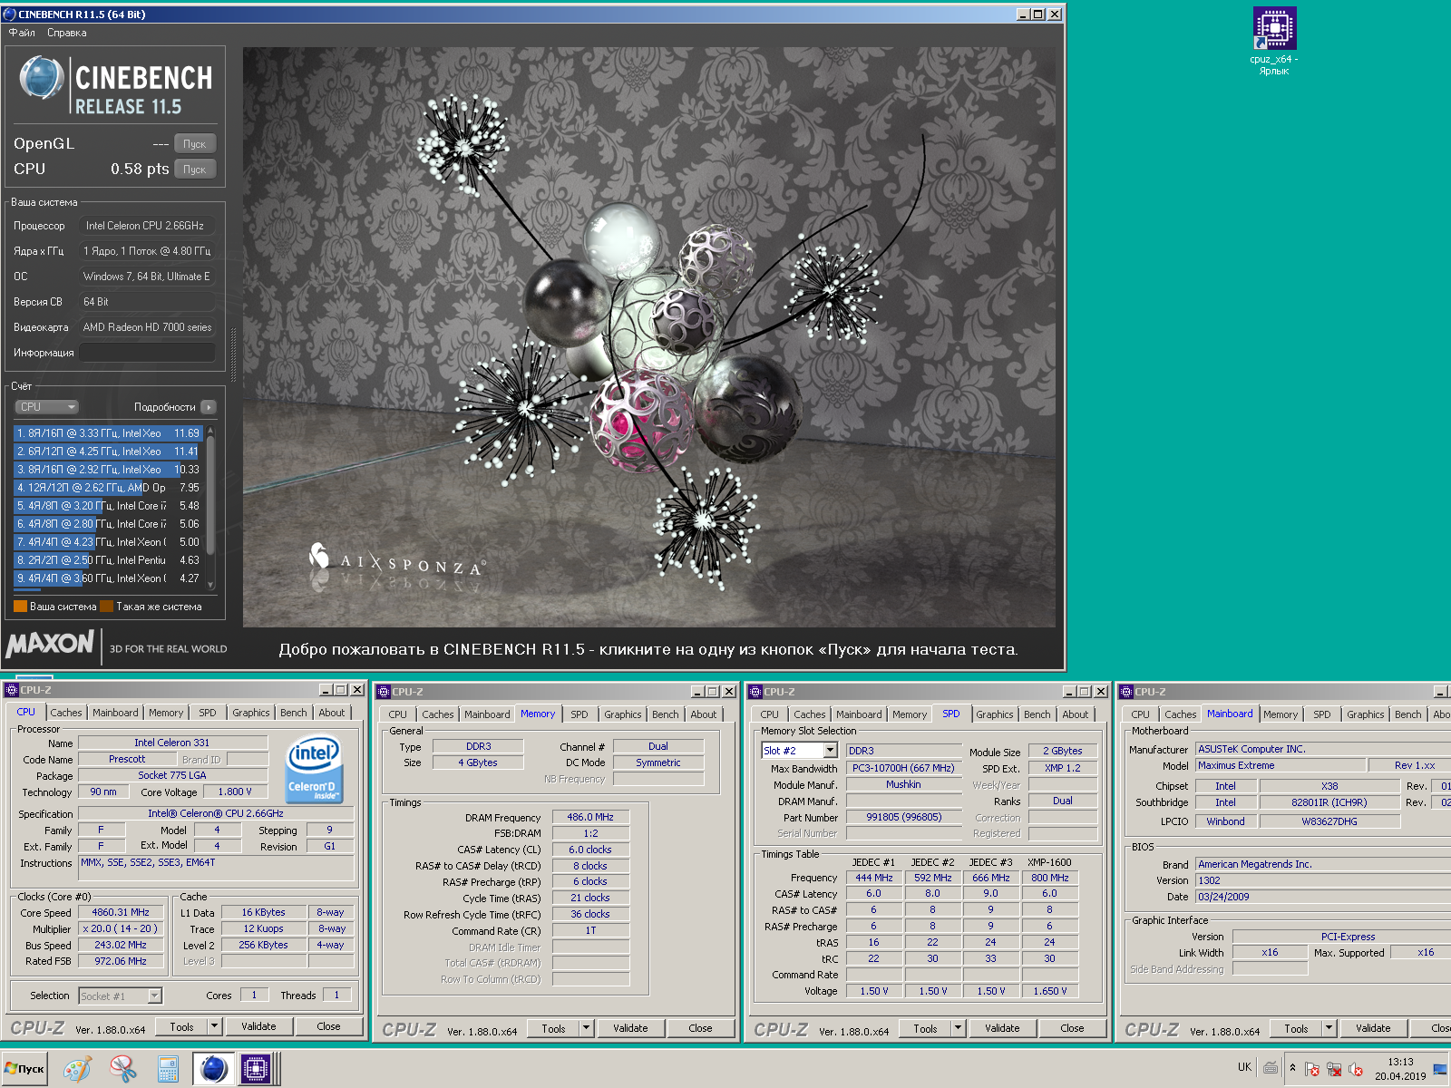Image resolution: width=1451 pixels, height=1088 pixels.
Task: Open the Справка menu in Cinebench
Action: click(67, 33)
